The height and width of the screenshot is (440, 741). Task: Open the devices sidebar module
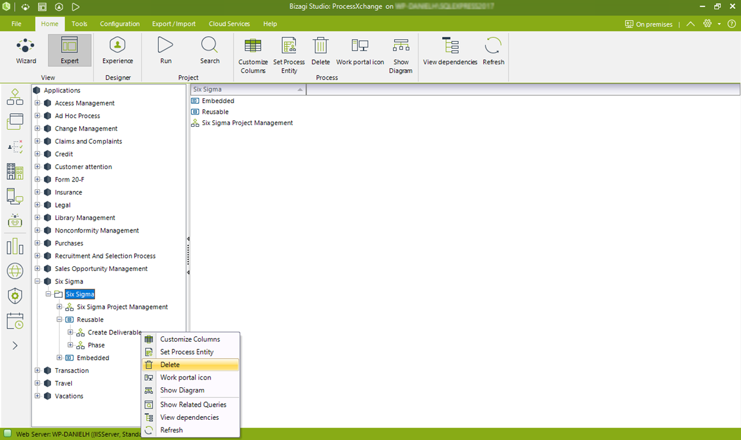tap(15, 196)
